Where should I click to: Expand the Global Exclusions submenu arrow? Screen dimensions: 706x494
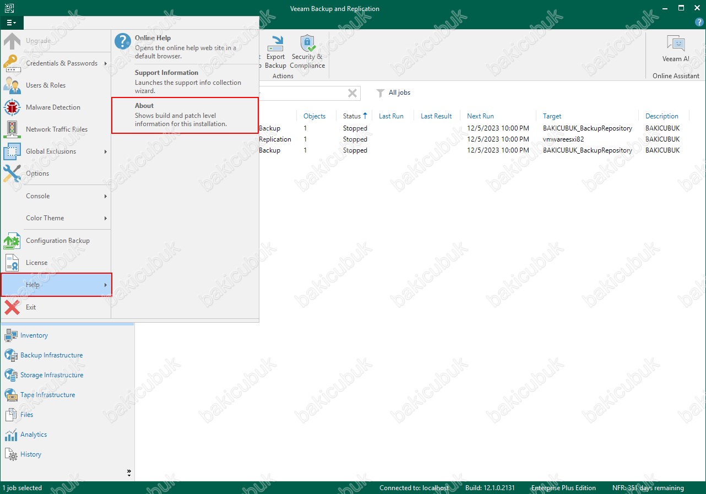105,151
